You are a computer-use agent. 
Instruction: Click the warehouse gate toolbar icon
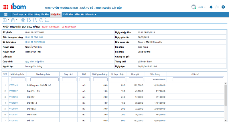tap(13, 20)
